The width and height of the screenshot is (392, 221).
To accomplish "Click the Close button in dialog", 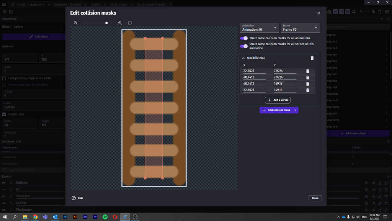I will pyautogui.click(x=315, y=198).
